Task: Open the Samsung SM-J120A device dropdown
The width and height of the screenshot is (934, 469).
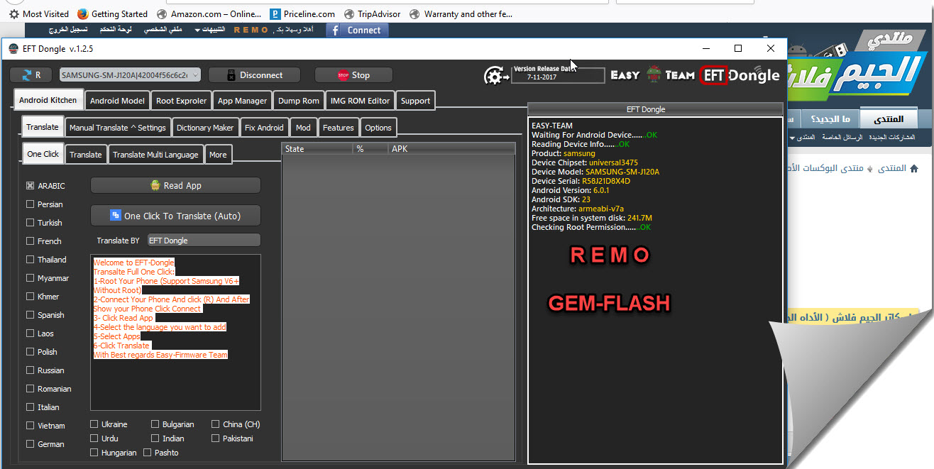Action: point(130,75)
